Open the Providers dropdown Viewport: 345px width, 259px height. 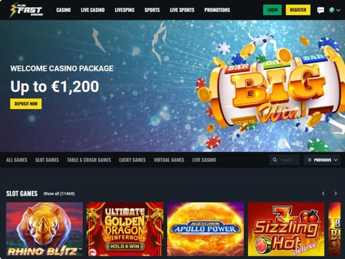point(322,160)
